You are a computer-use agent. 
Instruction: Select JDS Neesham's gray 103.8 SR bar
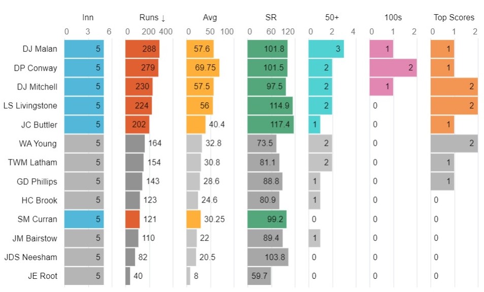click(x=268, y=257)
